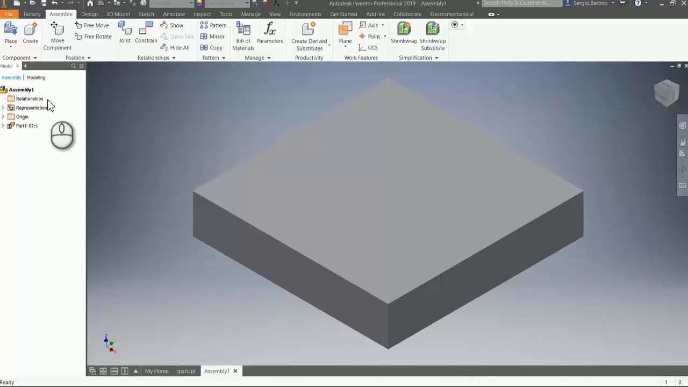Open the Sergio.Bertino account menu
This screenshot has height=387, width=688.
(590, 3)
